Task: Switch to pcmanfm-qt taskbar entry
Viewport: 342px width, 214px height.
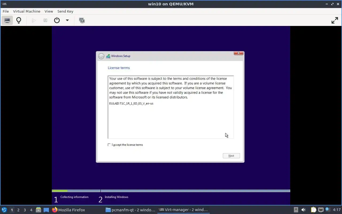Action: point(130,210)
